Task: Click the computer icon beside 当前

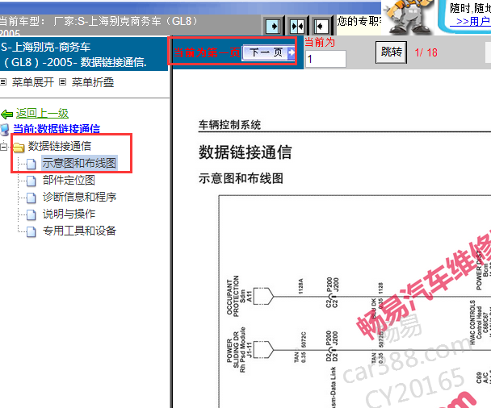Action: (x=5, y=130)
